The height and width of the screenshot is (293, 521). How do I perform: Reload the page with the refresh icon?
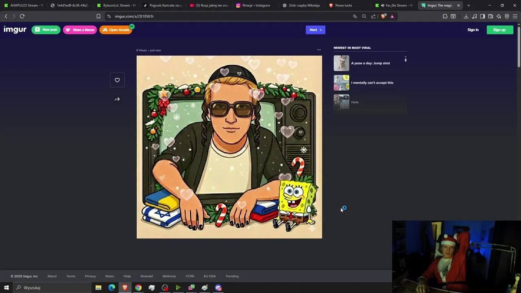coord(22,16)
